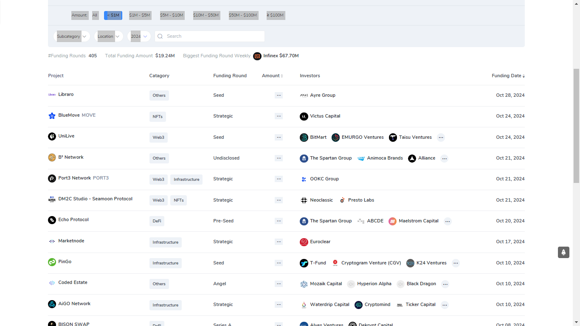The height and width of the screenshot is (326, 580).
Task: Click the Project column header
Action: click(56, 76)
